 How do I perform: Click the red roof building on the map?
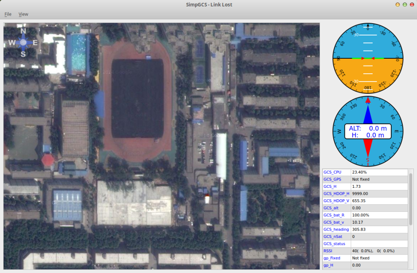click(48, 160)
